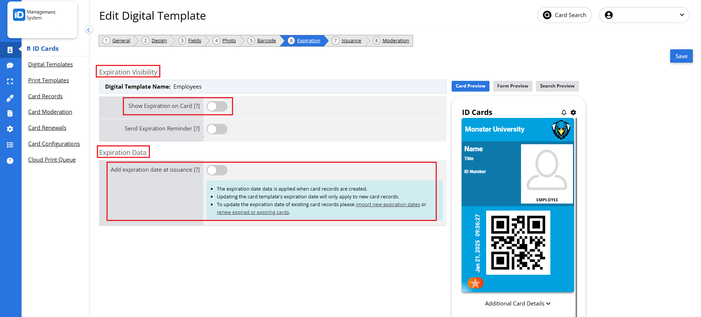Image resolution: width=701 pixels, height=317 pixels.
Task: Turn on Send Expiration Reminder toggle
Action: pos(217,129)
